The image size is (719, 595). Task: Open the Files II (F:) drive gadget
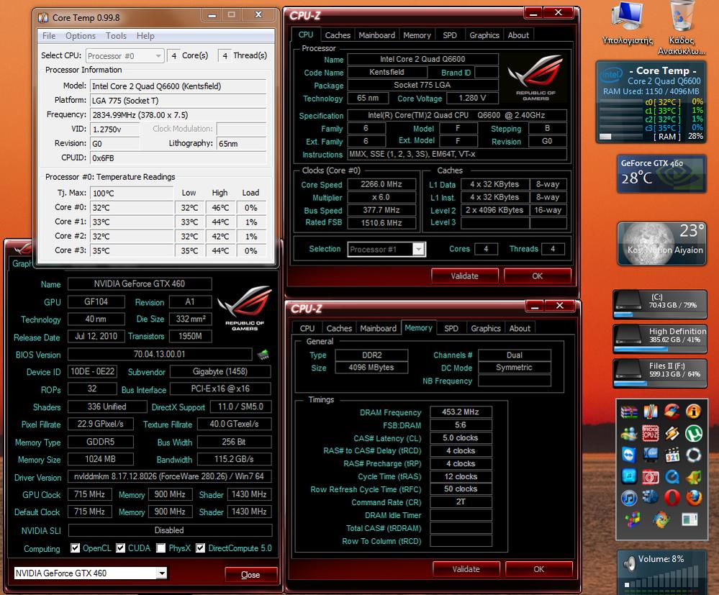point(660,373)
